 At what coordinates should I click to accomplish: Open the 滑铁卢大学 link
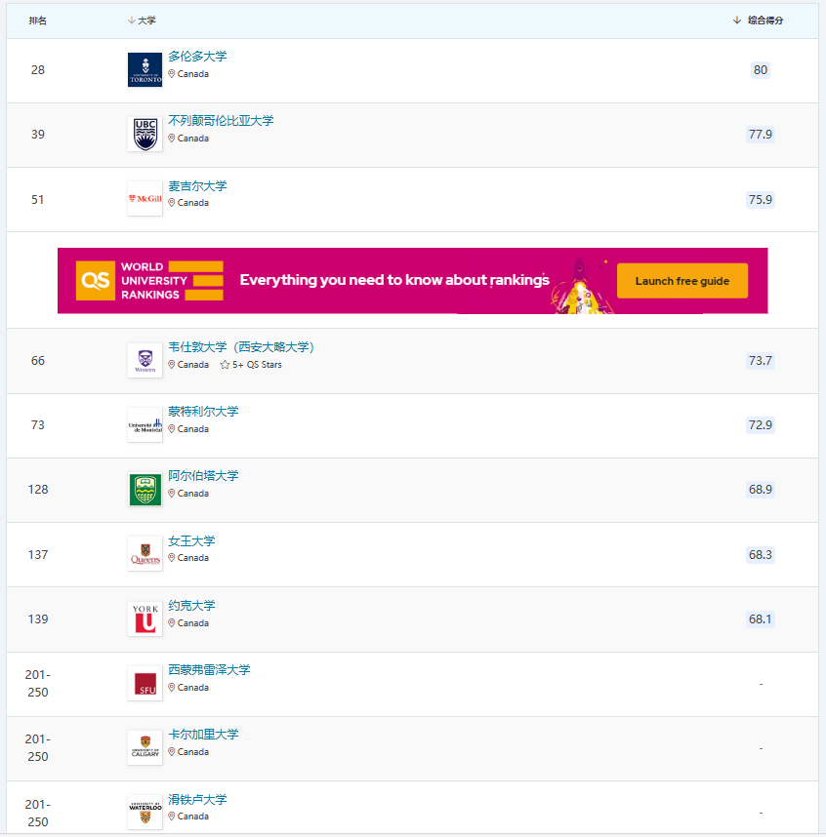pyautogui.click(x=197, y=799)
